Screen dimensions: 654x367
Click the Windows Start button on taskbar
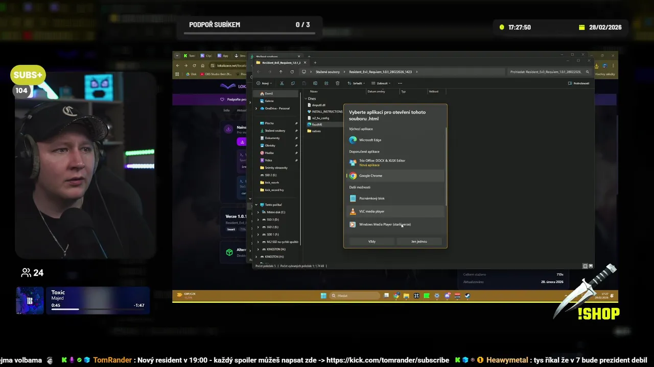[323, 296]
